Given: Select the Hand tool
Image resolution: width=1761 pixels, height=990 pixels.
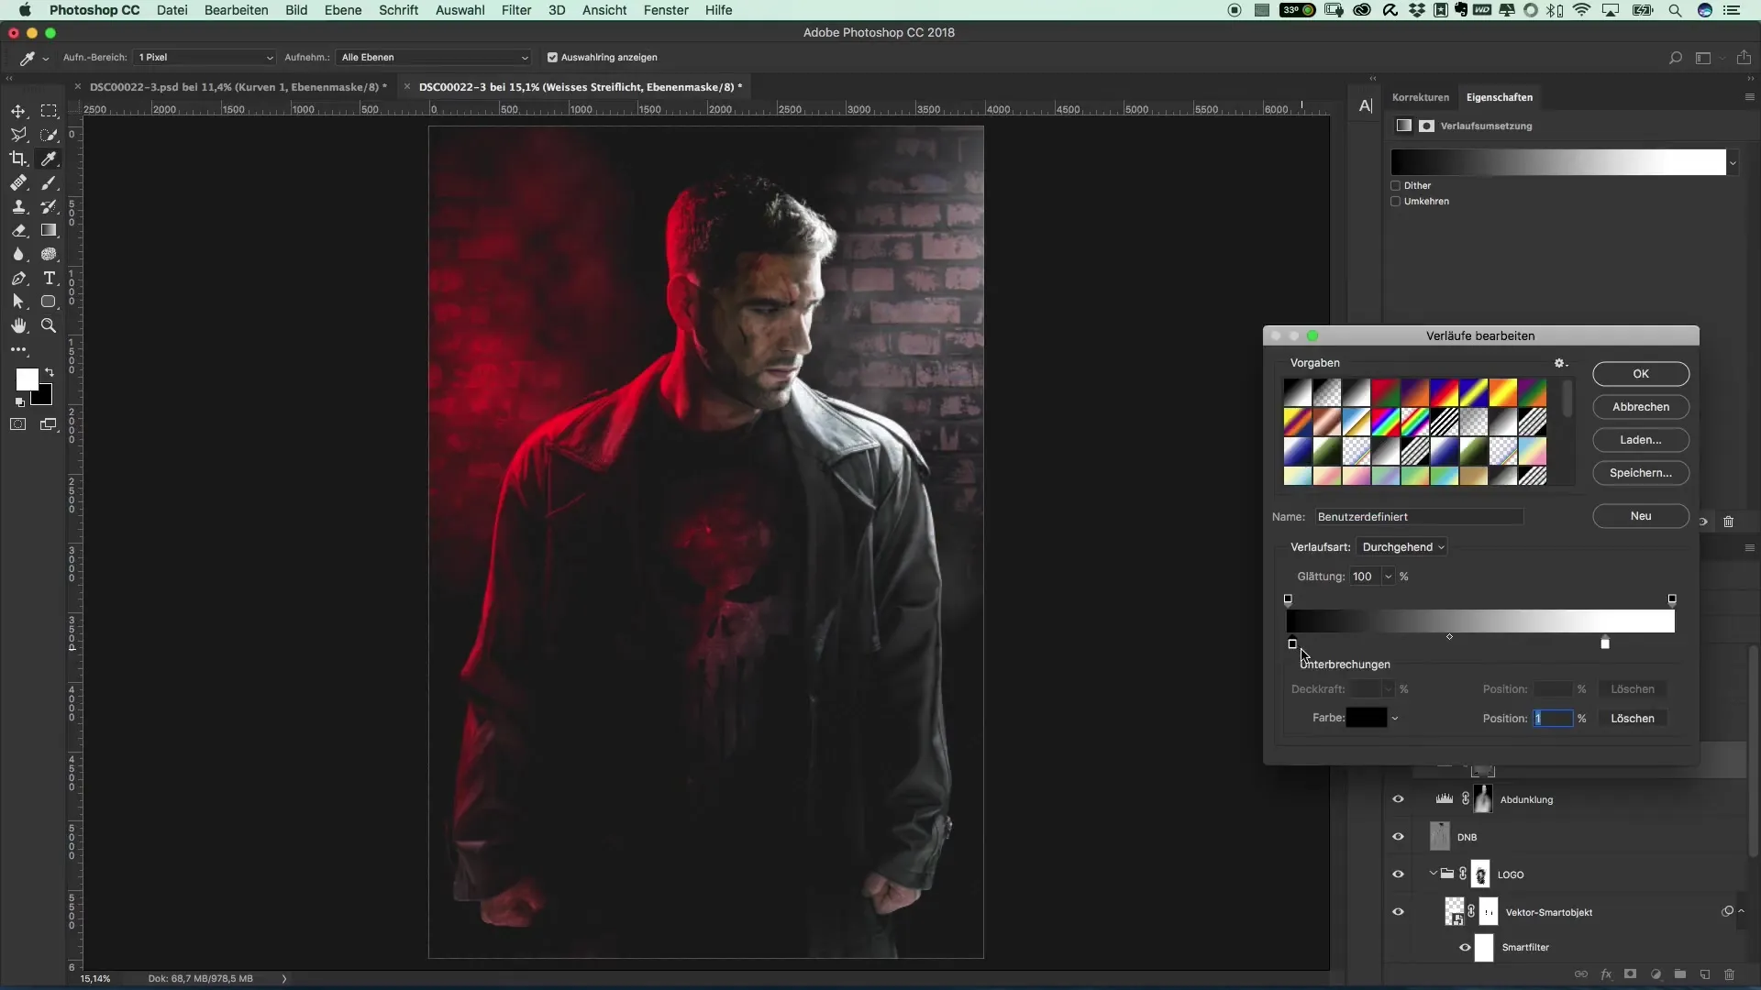Looking at the screenshot, I should pyautogui.click(x=18, y=325).
